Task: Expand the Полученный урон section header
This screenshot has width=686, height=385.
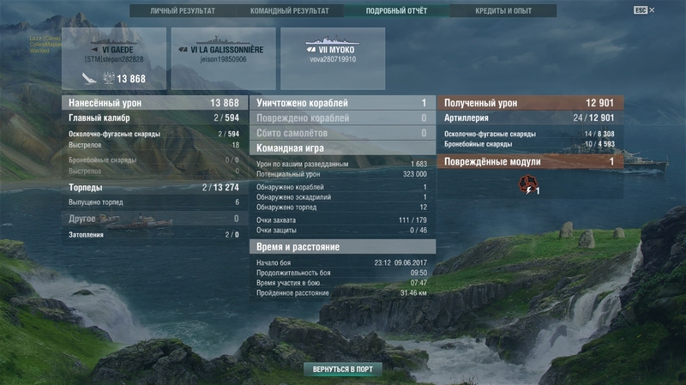Action: tap(530, 103)
